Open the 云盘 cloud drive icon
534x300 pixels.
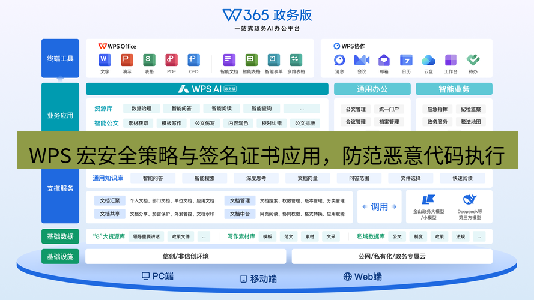pyautogui.click(x=428, y=60)
